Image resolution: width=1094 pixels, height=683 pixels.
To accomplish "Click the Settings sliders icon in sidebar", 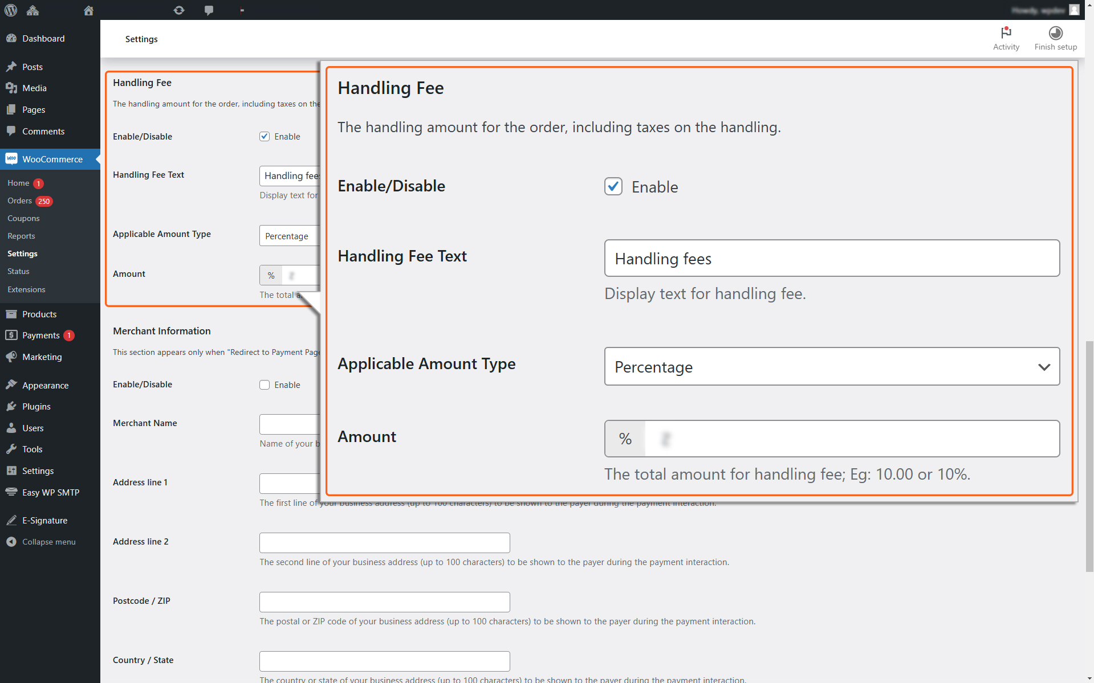I will coord(11,471).
